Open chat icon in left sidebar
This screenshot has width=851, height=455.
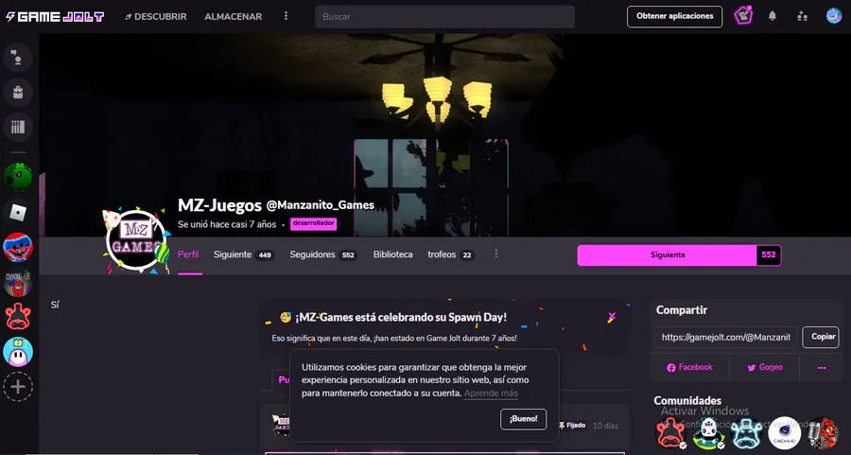(x=18, y=57)
